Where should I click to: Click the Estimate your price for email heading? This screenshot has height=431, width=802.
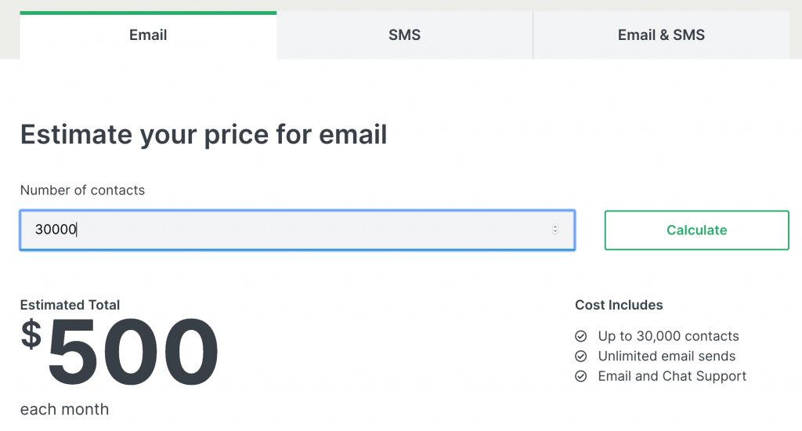click(204, 135)
